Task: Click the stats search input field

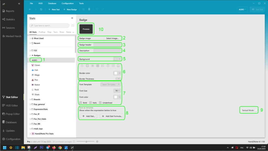Action: [50, 26]
